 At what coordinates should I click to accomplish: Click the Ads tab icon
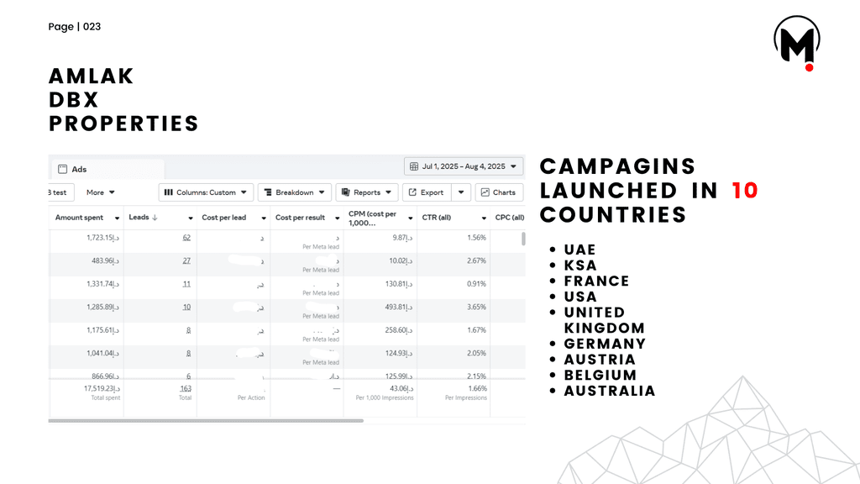(x=62, y=169)
